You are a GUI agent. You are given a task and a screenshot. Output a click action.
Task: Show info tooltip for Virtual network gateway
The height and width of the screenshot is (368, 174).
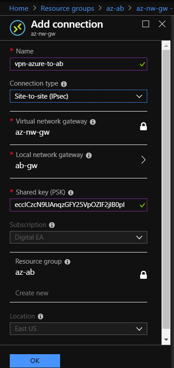pos(93,122)
